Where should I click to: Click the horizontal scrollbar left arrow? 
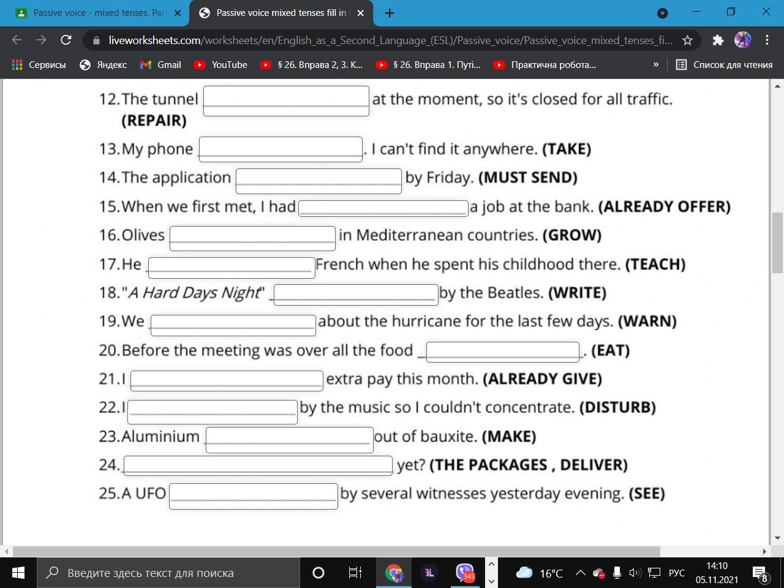coord(7,551)
